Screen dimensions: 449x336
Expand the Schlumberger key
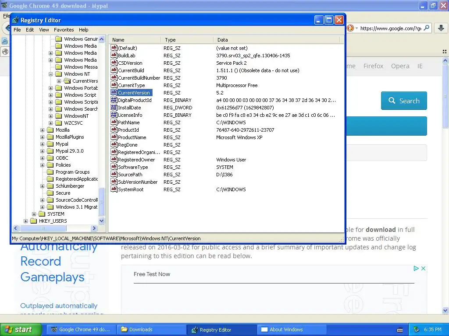point(43,186)
